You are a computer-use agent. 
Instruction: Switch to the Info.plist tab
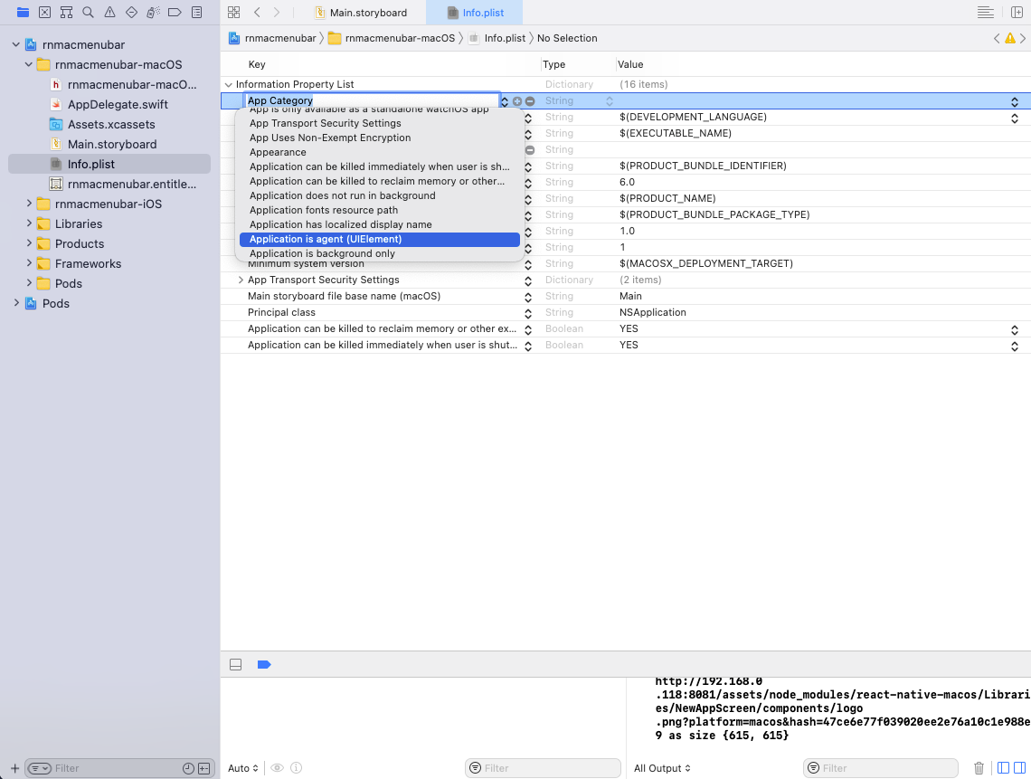pyautogui.click(x=475, y=13)
